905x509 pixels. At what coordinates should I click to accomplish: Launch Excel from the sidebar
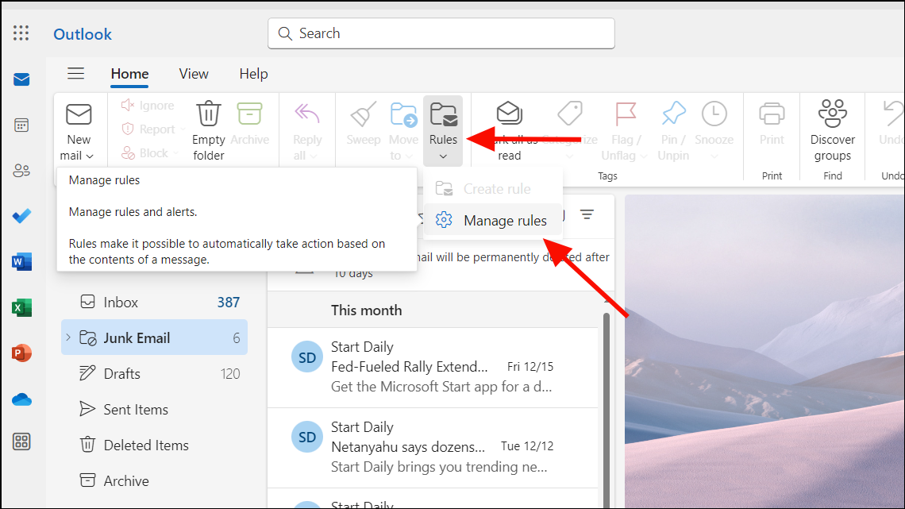tap(21, 307)
